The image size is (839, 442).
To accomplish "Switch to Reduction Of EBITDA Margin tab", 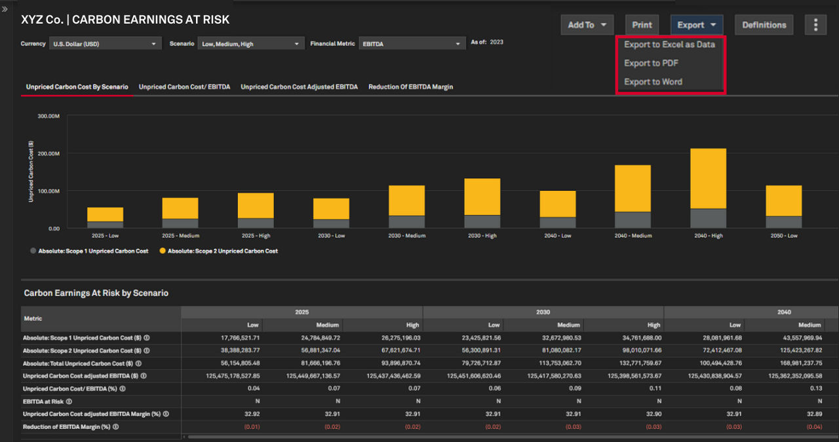I will [x=410, y=87].
